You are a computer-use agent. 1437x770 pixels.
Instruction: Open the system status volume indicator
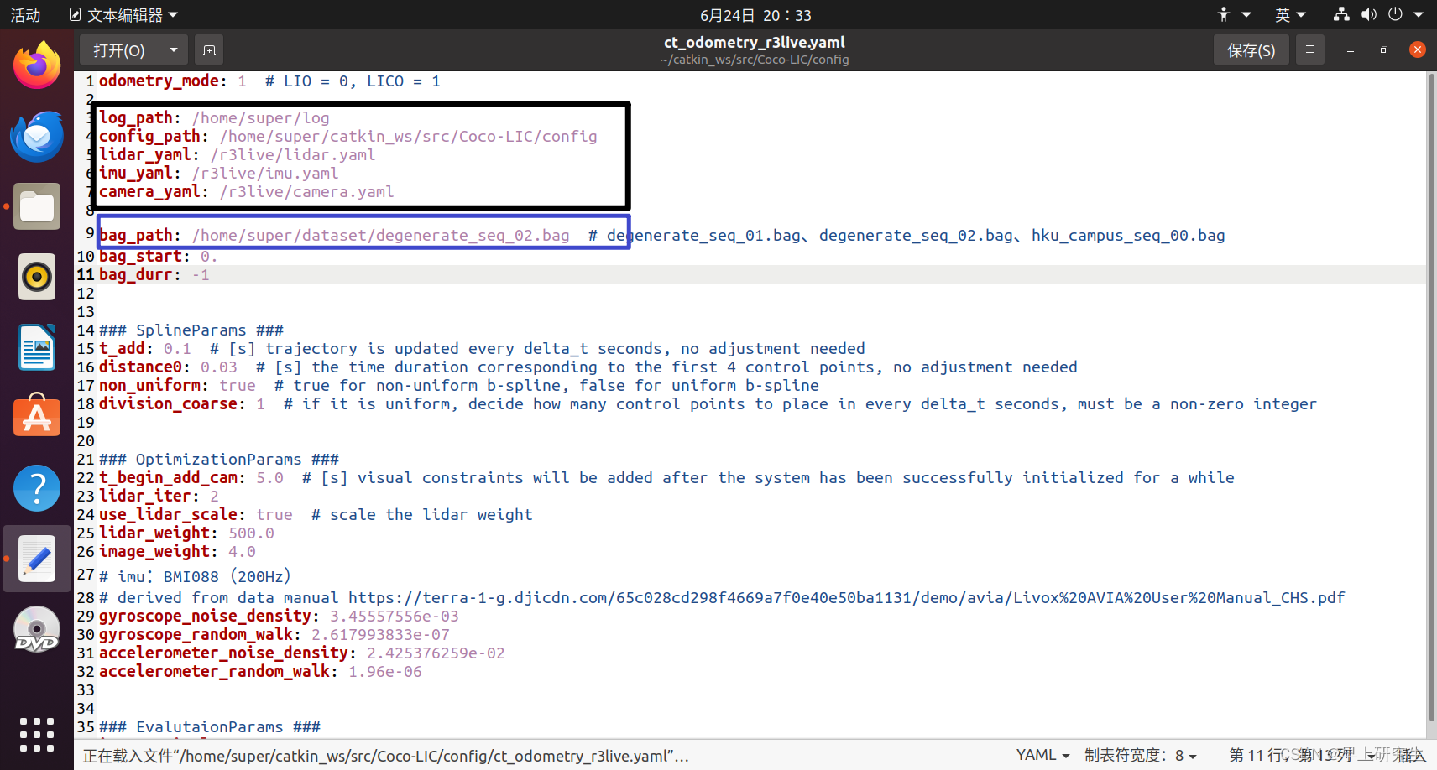click(x=1369, y=14)
